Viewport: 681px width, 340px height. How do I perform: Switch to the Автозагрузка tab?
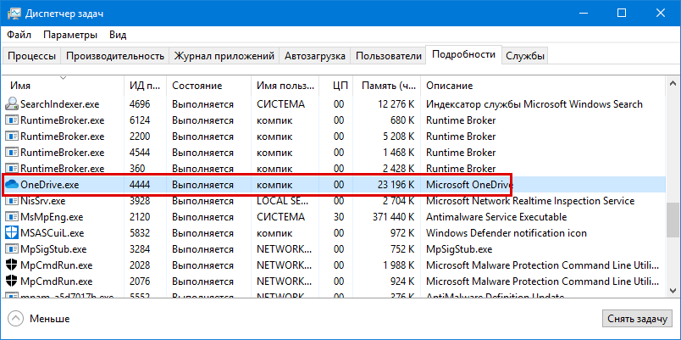click(315, 56)
